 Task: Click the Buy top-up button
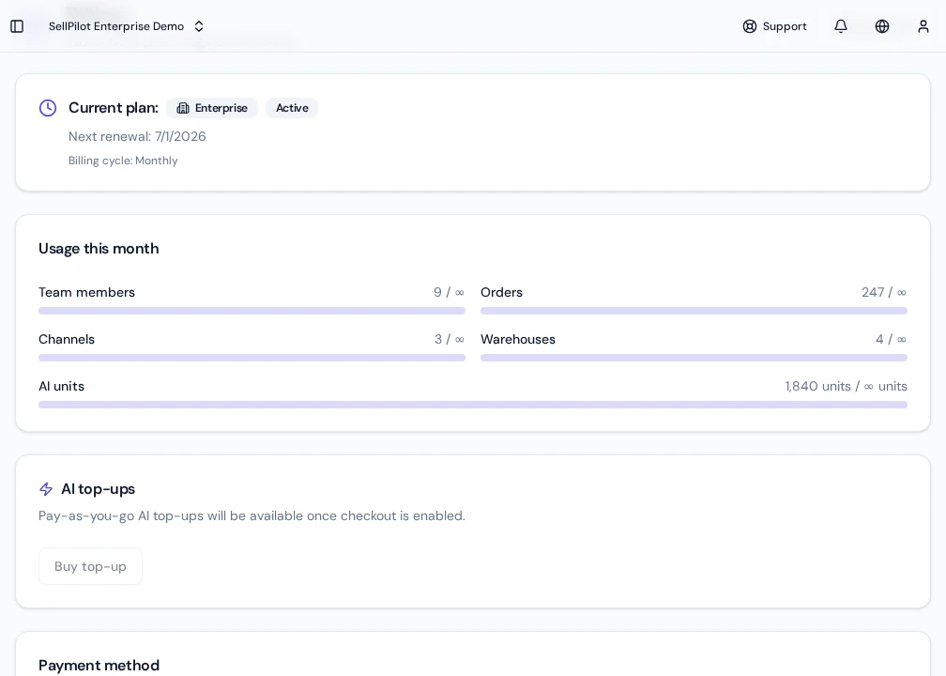pyautogui.click(x=90, y=566)
